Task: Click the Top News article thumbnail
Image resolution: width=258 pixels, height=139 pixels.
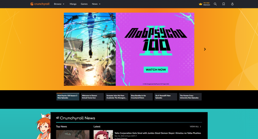Action: [x=73, y=135]
